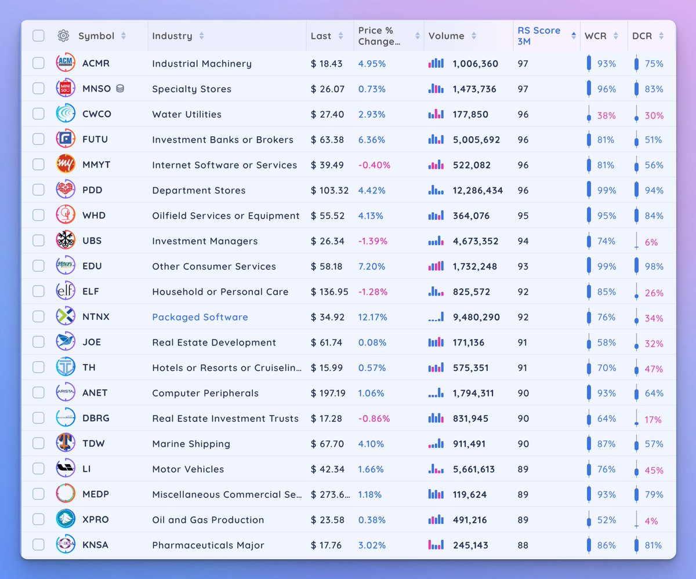Open the EDU symbol
Image resolution: width=696 pixels, height=579 pixels.
(x=92, y=266)
